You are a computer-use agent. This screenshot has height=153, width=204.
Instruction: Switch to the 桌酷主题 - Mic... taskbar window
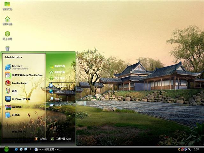(48, 149)
